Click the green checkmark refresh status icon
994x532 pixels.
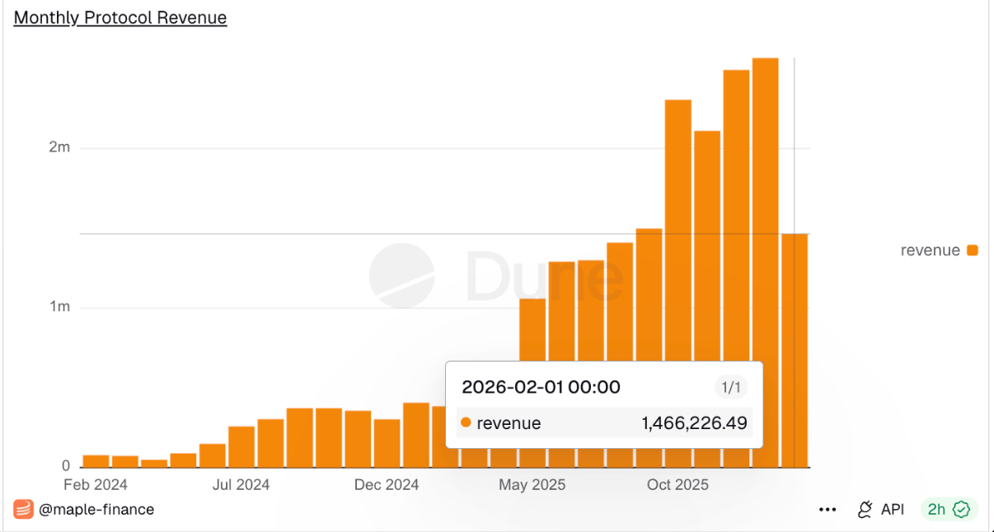(x=961, y=510)
